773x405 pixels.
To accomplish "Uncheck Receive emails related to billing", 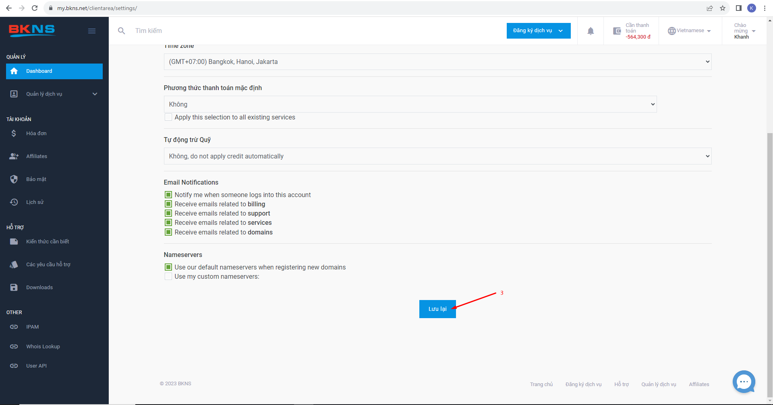I will point(168,204).
